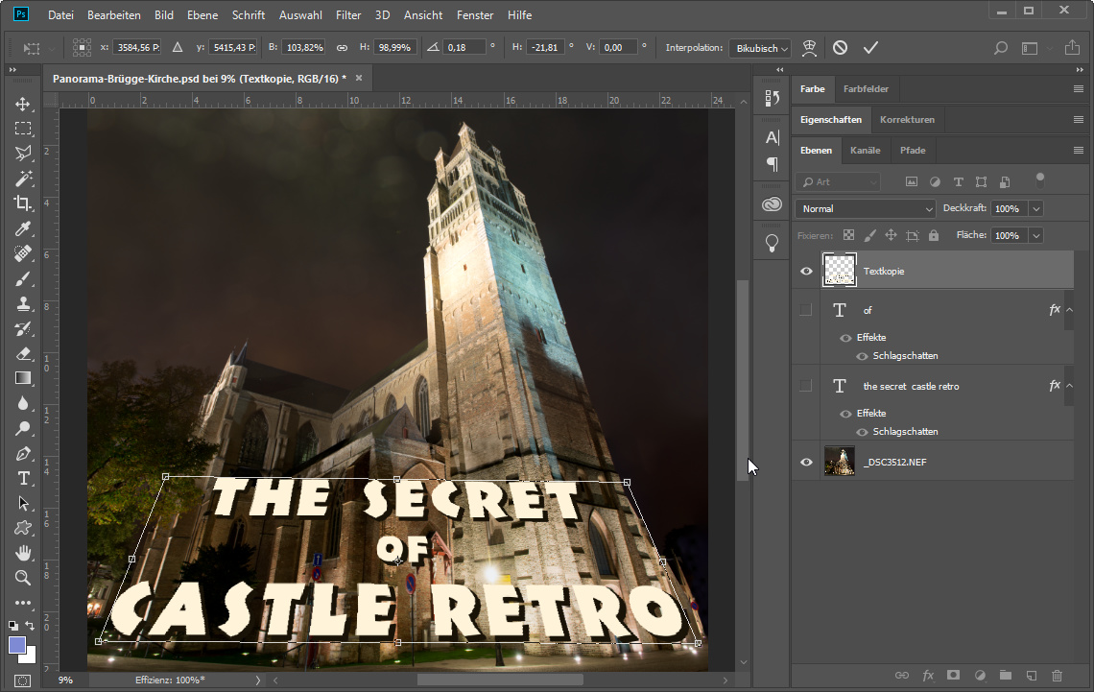The height and width of the screenshot is (692, 1094).
Task: Delete layer using the trash icon
Action: point(1057,676)
